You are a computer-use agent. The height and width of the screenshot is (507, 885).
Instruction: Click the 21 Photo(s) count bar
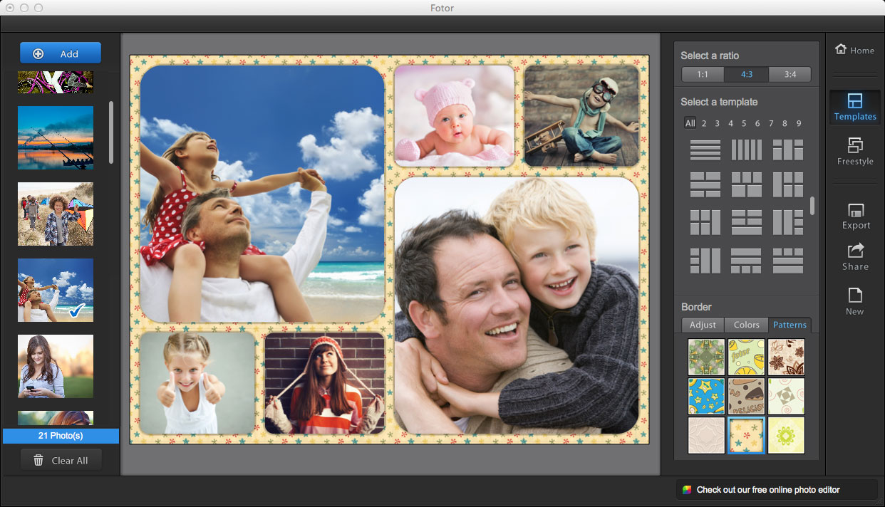[61, 436]
